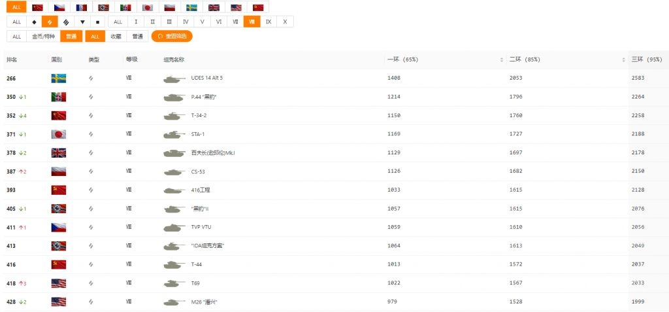Select the Japan flag nation filter

tap(148, 7)
